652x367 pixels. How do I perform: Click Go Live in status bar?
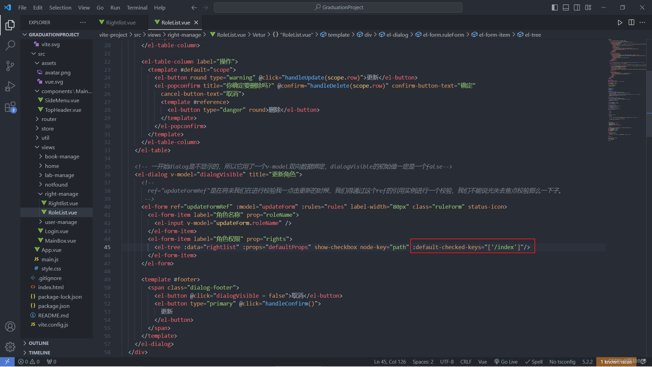pyautogui.click(x=506, y=362)
